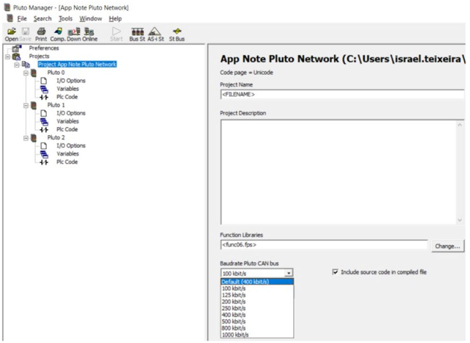Select 500 kbit/s from baudrate list
The image size is (470, 343).
click(x=234, y=321)
